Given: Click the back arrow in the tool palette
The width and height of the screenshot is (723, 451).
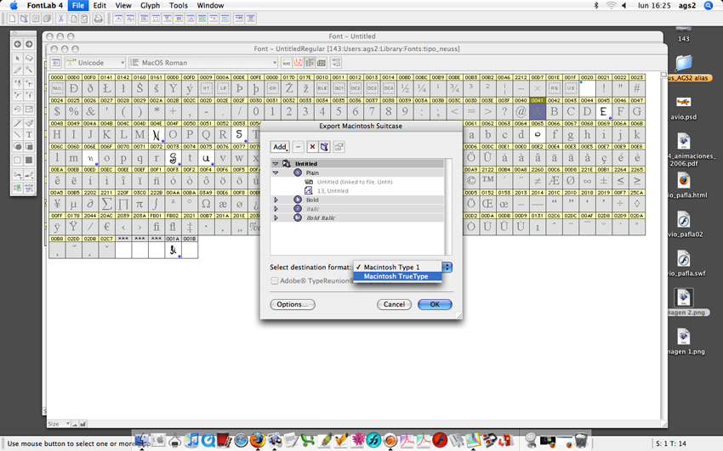Looking at the screenshot, I should pyautogui.click(x=18, y=44).
